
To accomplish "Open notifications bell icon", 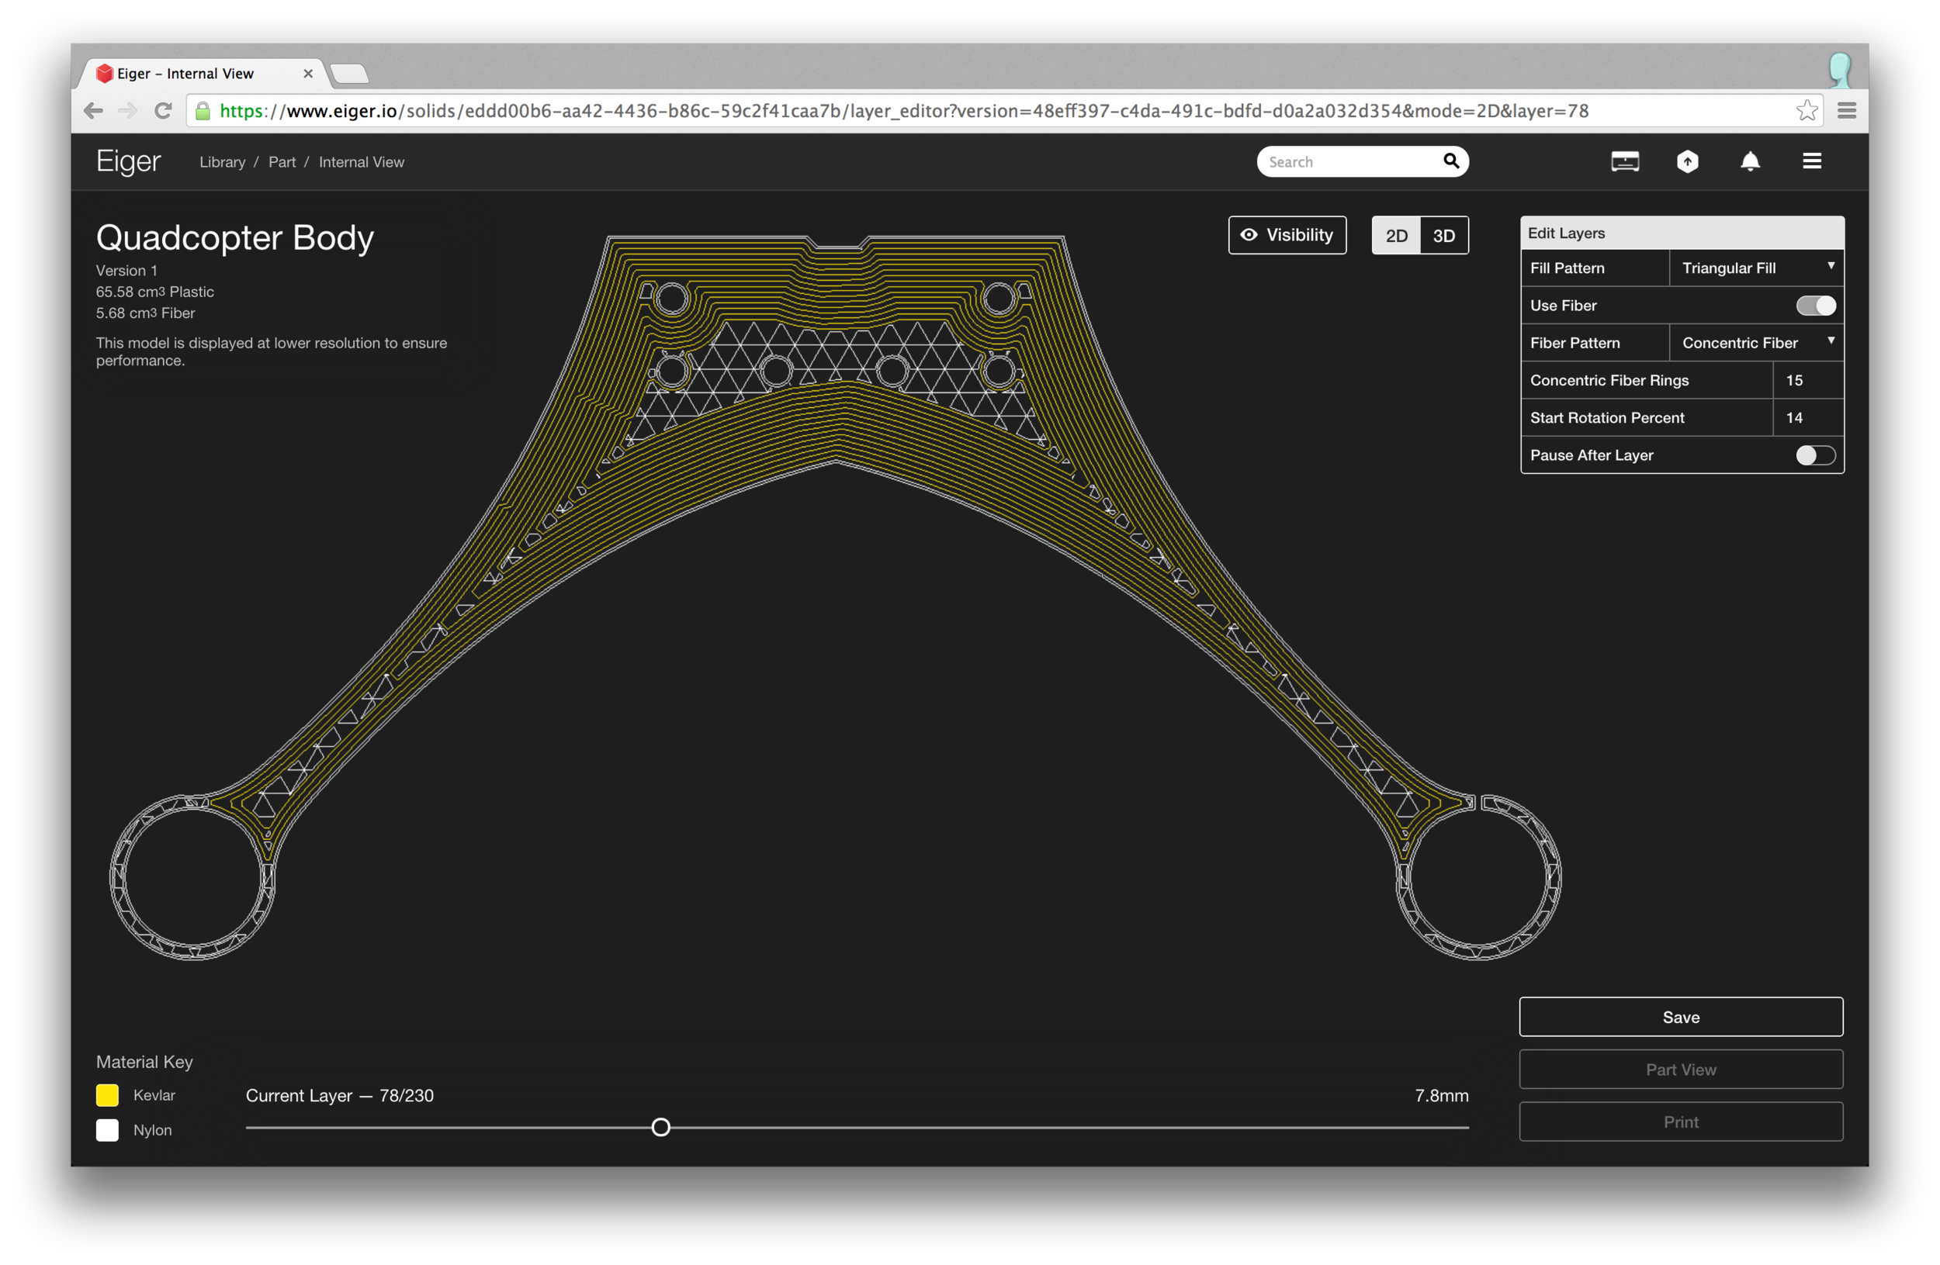I will point(1750,161).
